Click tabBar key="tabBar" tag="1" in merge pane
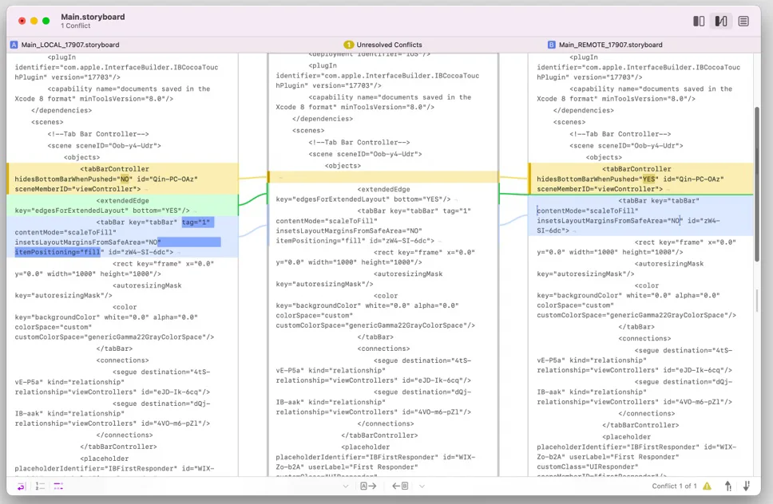This screenshot has height=504, width=773. pyautogui.click(x=414, y=211)
